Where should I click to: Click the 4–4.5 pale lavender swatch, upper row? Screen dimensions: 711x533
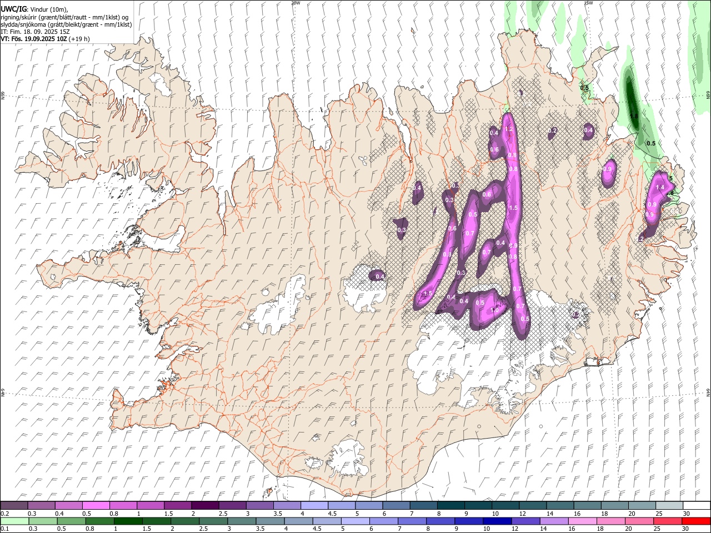coord(314,506)
